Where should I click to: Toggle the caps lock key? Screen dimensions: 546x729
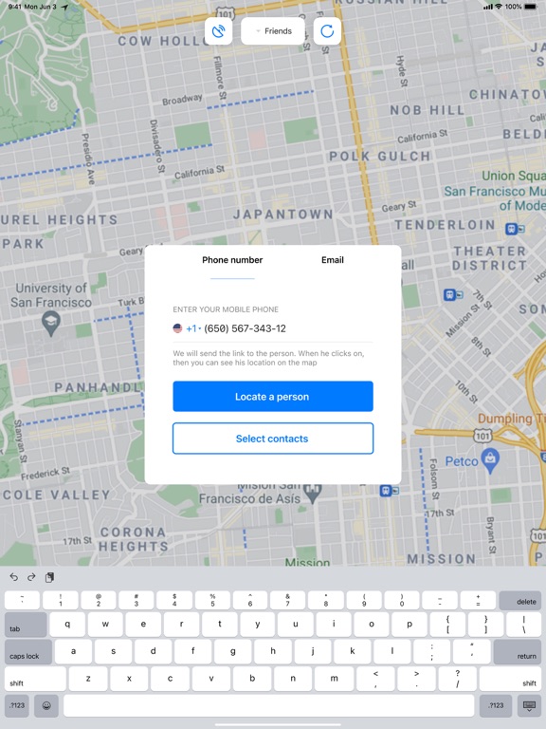point(28,652)
